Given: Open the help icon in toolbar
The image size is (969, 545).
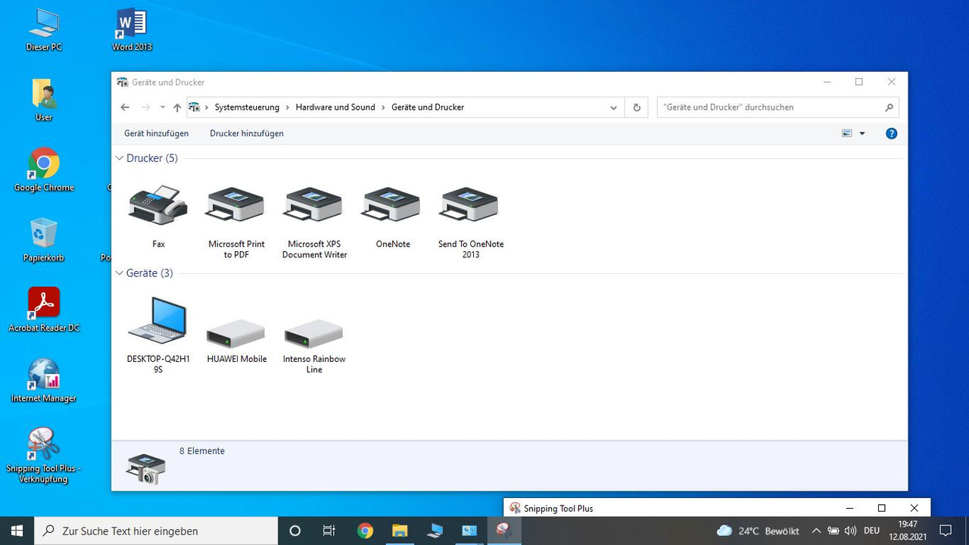Looking at the screenshot, I should tap(891, 133).
